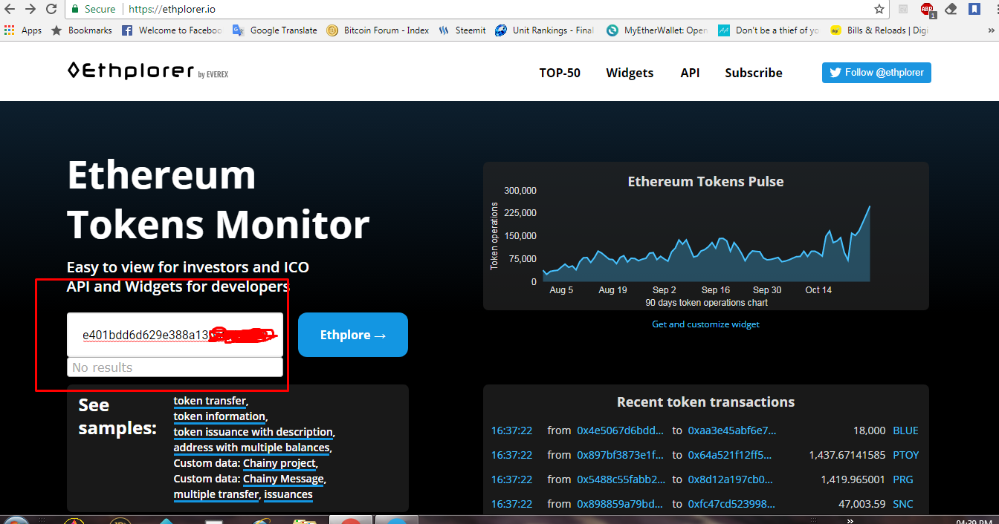Viewport: 999px width, 524px height.
Task: Open Subscribe menu item
Action: tap(754, 73)
